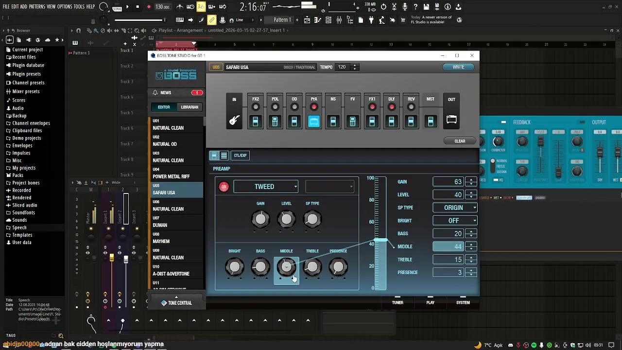Click the MIDDLE value vertical slider handle

pos(381,240)
